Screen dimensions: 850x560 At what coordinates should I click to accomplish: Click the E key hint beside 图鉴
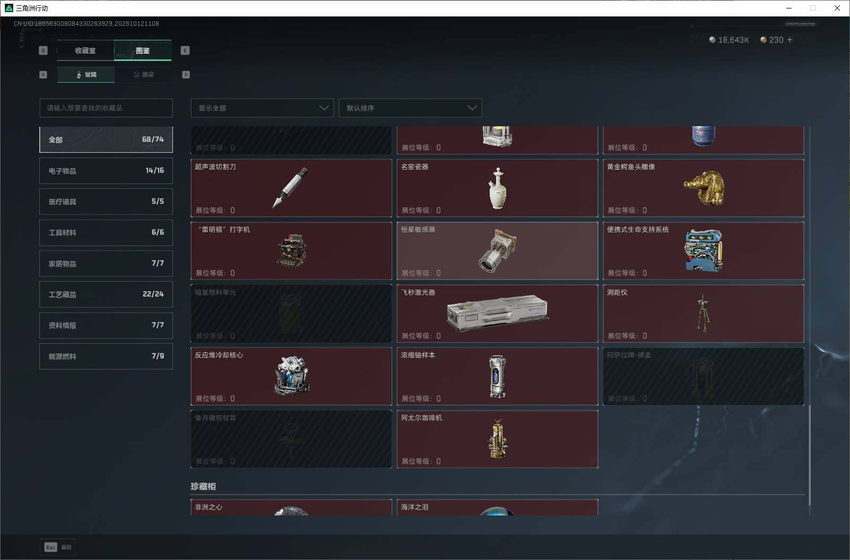(185, 50)
